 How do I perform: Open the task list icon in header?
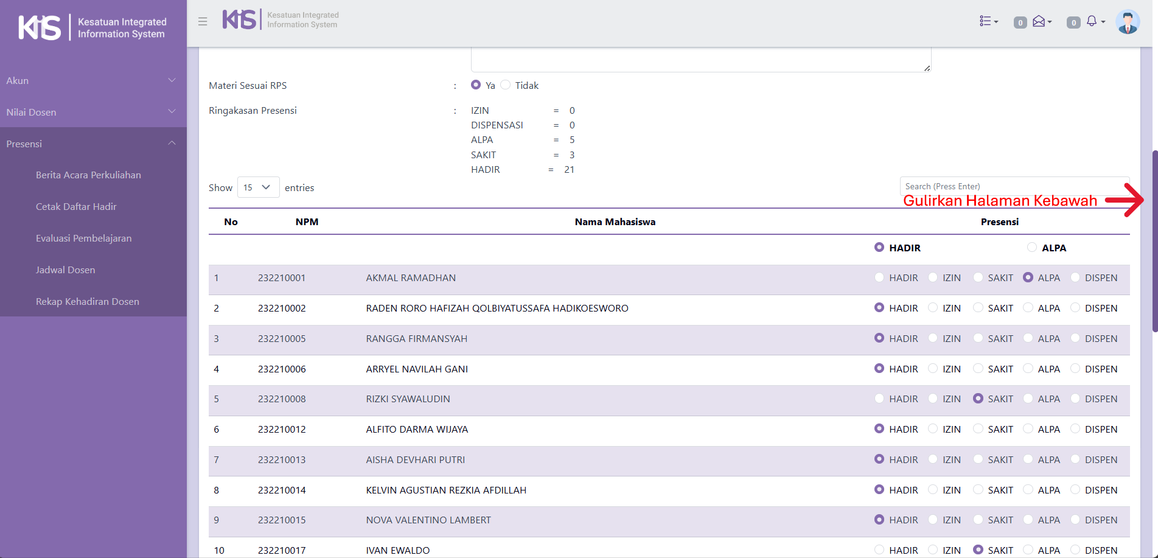tap(988, 21)
